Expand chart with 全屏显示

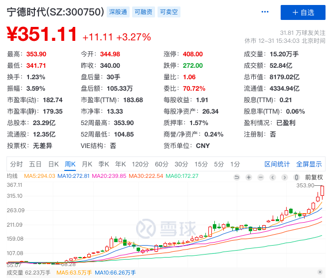click(309, 164)
